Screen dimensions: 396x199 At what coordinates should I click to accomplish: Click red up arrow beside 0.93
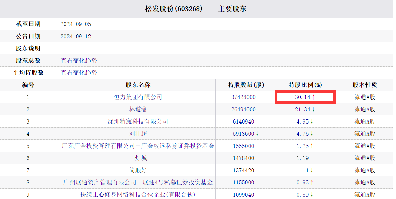[312, 182]
